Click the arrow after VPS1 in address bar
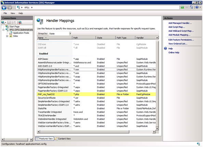 [x=32, y=8]
